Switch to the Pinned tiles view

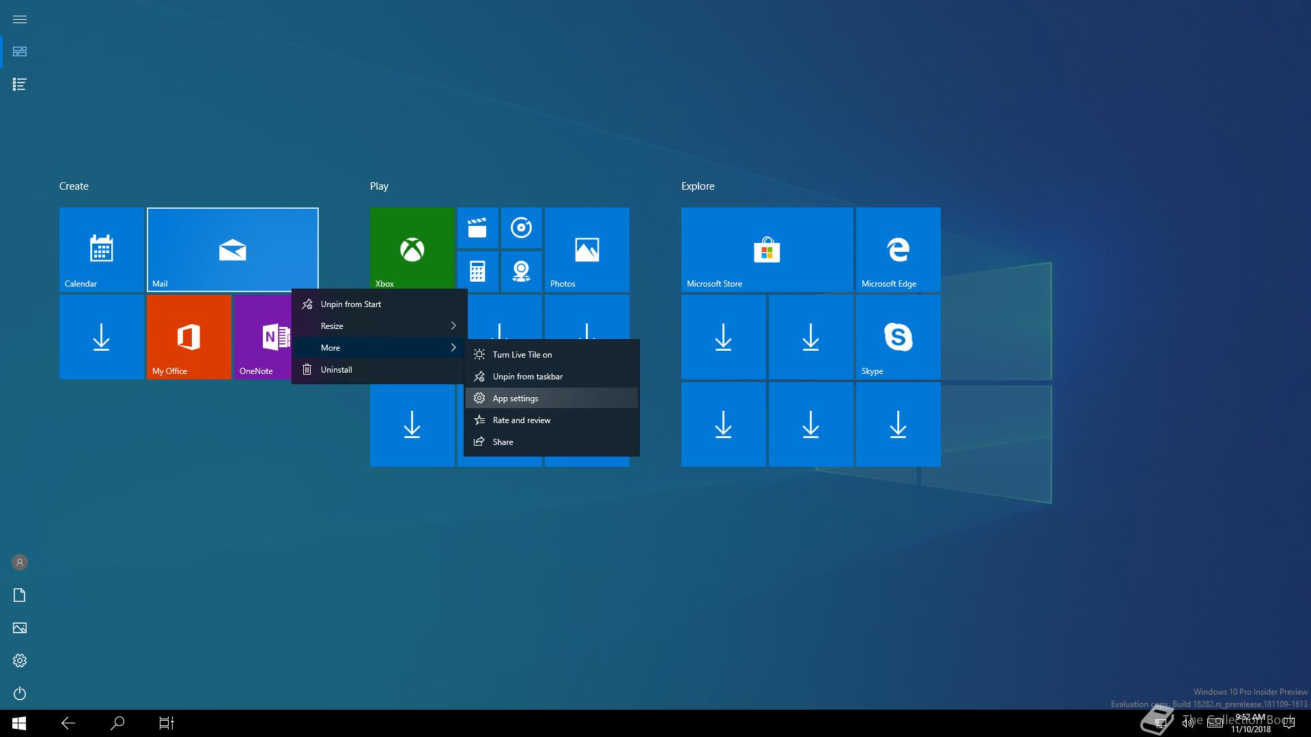(20, 52)
